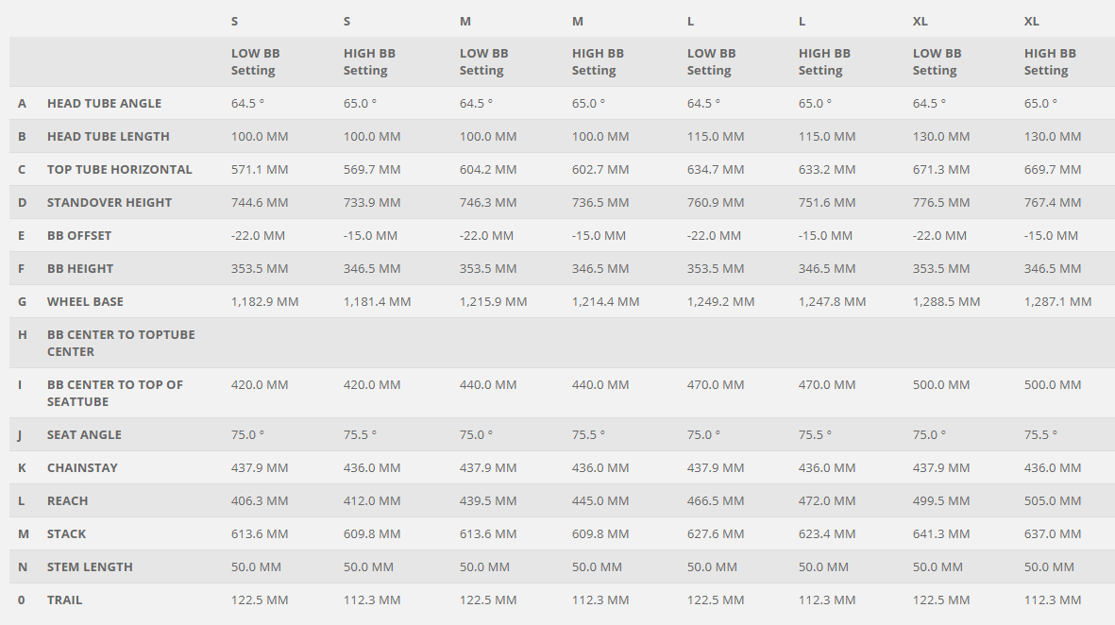Select the WHEEL BASE row label
Image resolution: width=1115 pixels, height=625 pixels.
pos(85,301)
